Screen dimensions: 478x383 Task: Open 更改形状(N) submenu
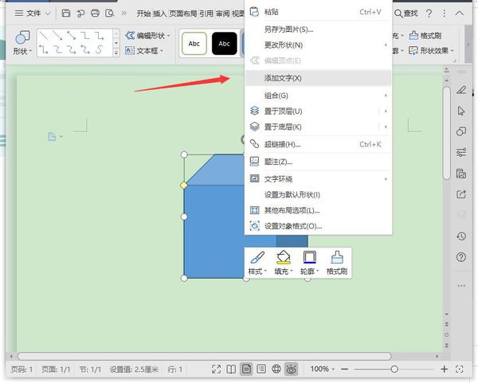click(x=318, y=45)
